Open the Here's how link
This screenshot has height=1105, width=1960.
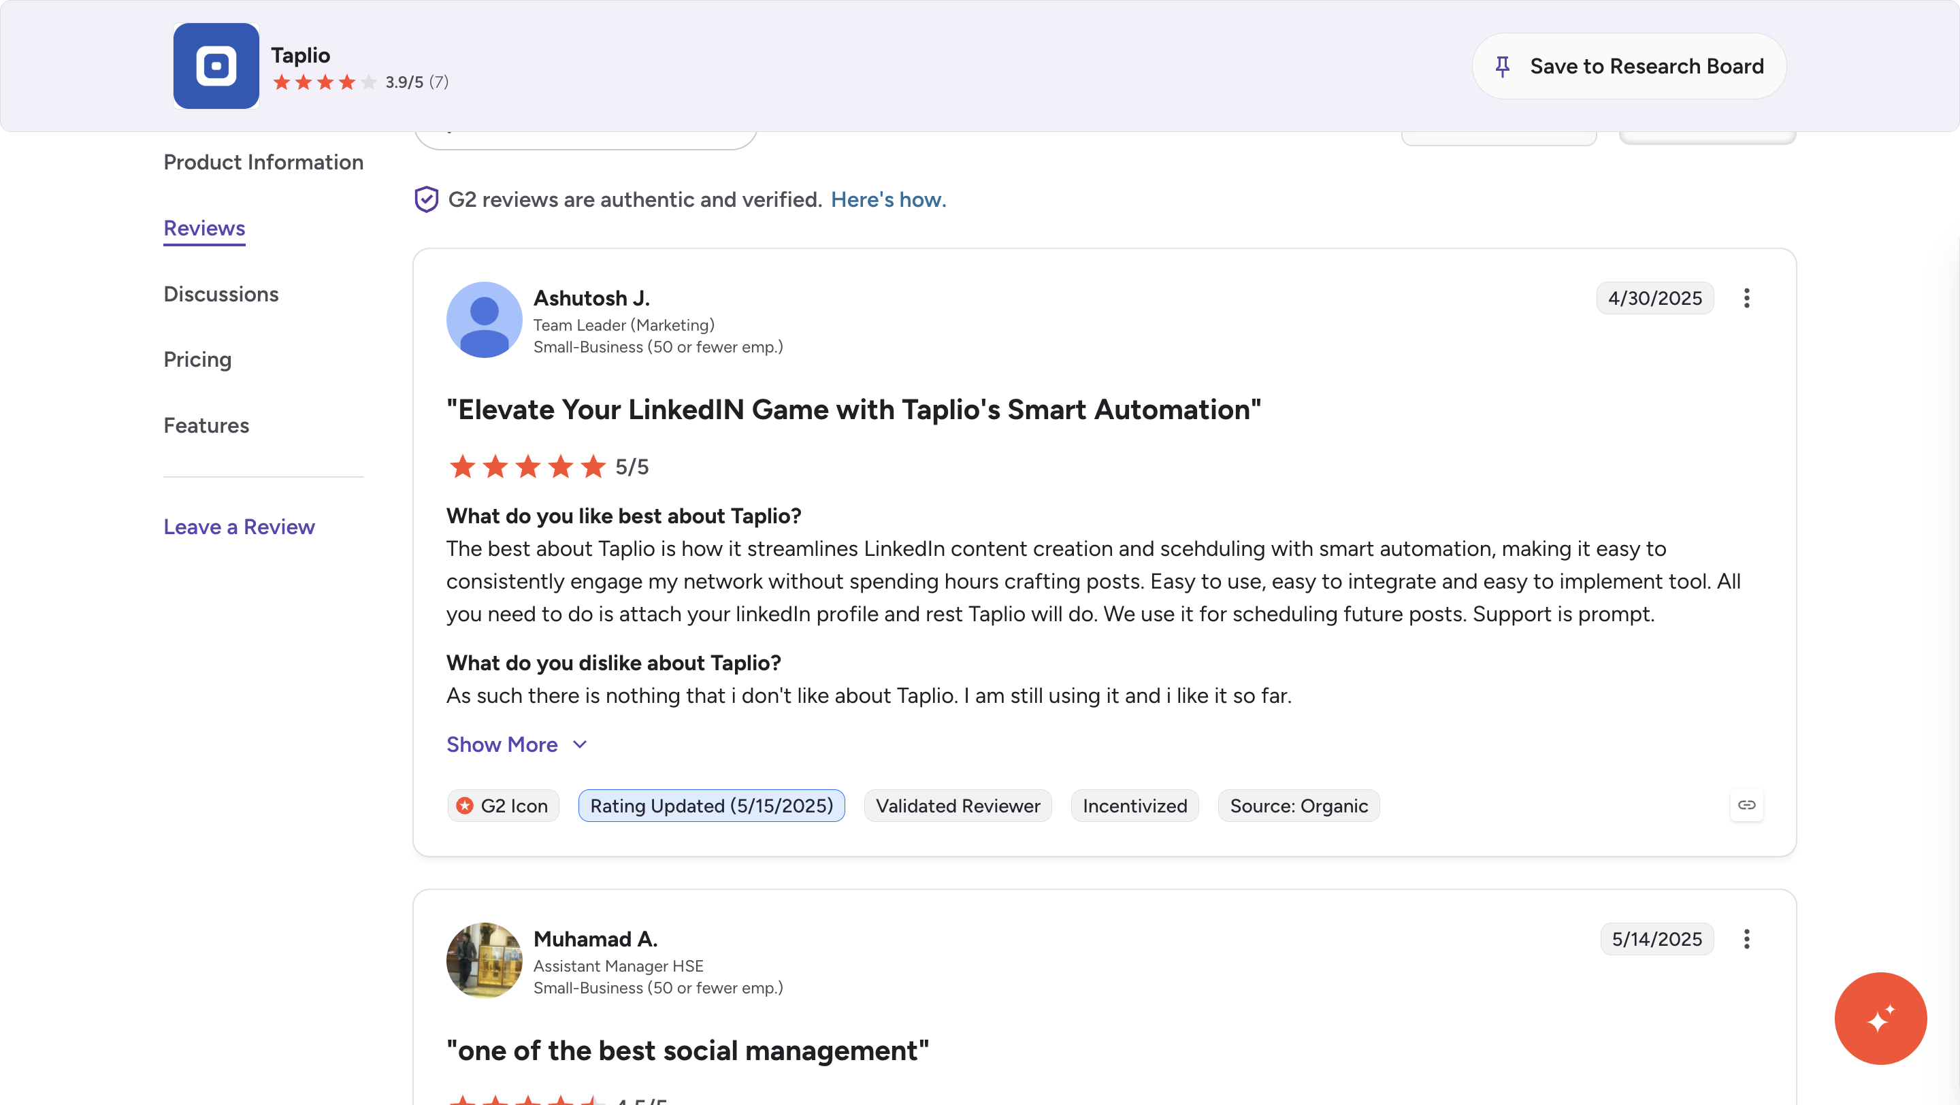point(889,199)
